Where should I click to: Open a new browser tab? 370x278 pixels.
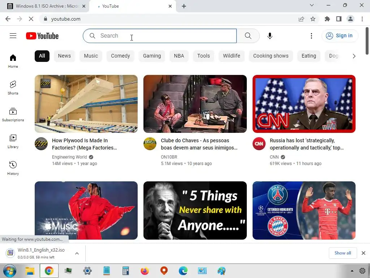184,6
